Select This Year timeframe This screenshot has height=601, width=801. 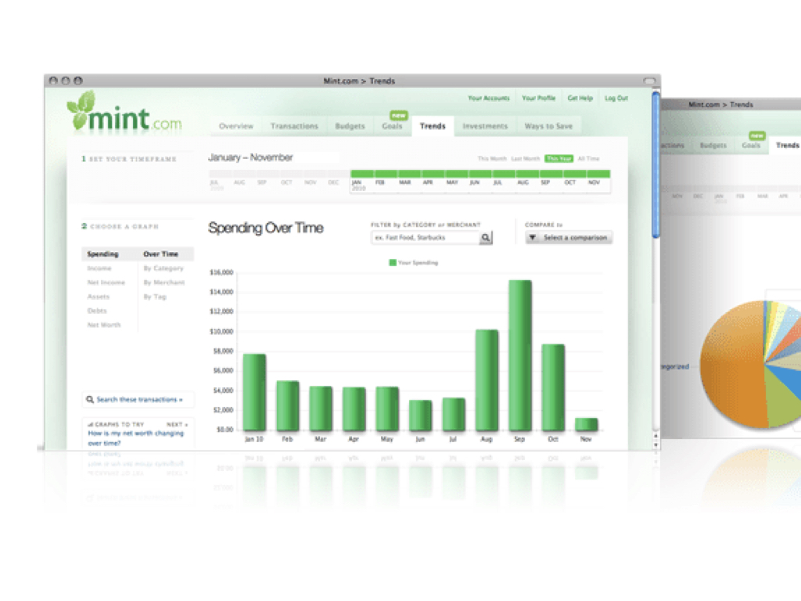pos(559,159)
